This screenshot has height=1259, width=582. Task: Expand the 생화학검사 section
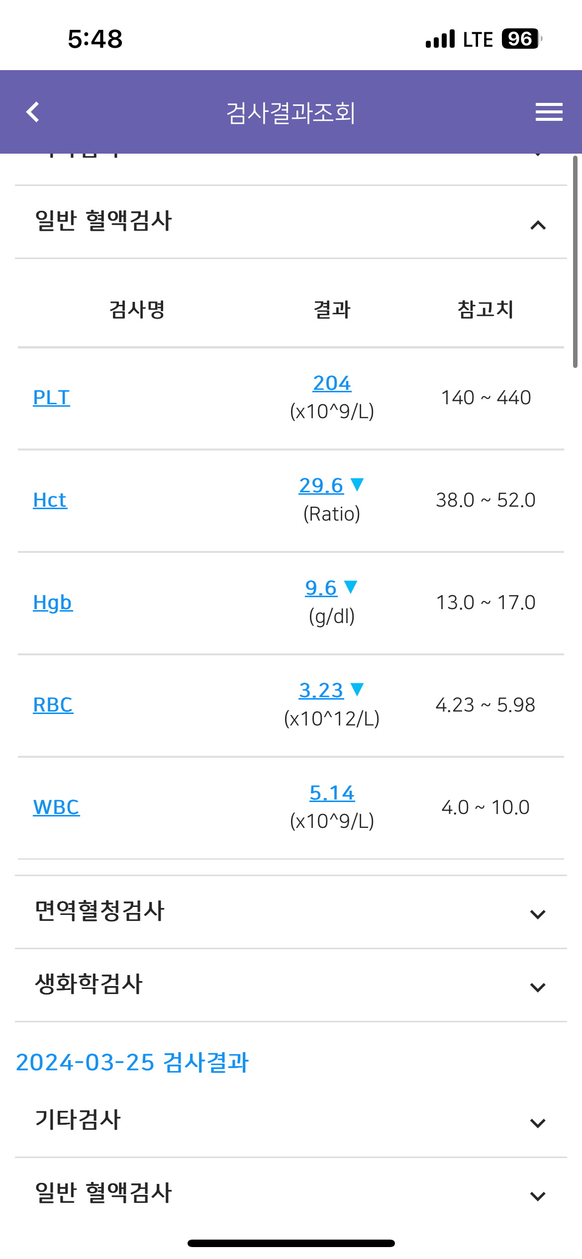[x=291, y=985]
